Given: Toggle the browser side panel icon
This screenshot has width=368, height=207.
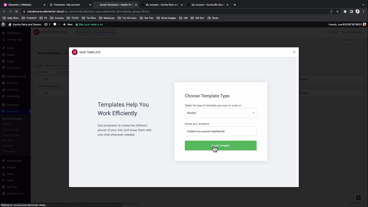Looking at the screenshot, I should click(351, 12).
